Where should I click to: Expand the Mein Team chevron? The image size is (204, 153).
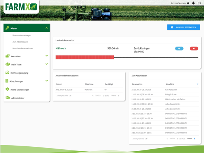tap(47, 64)
